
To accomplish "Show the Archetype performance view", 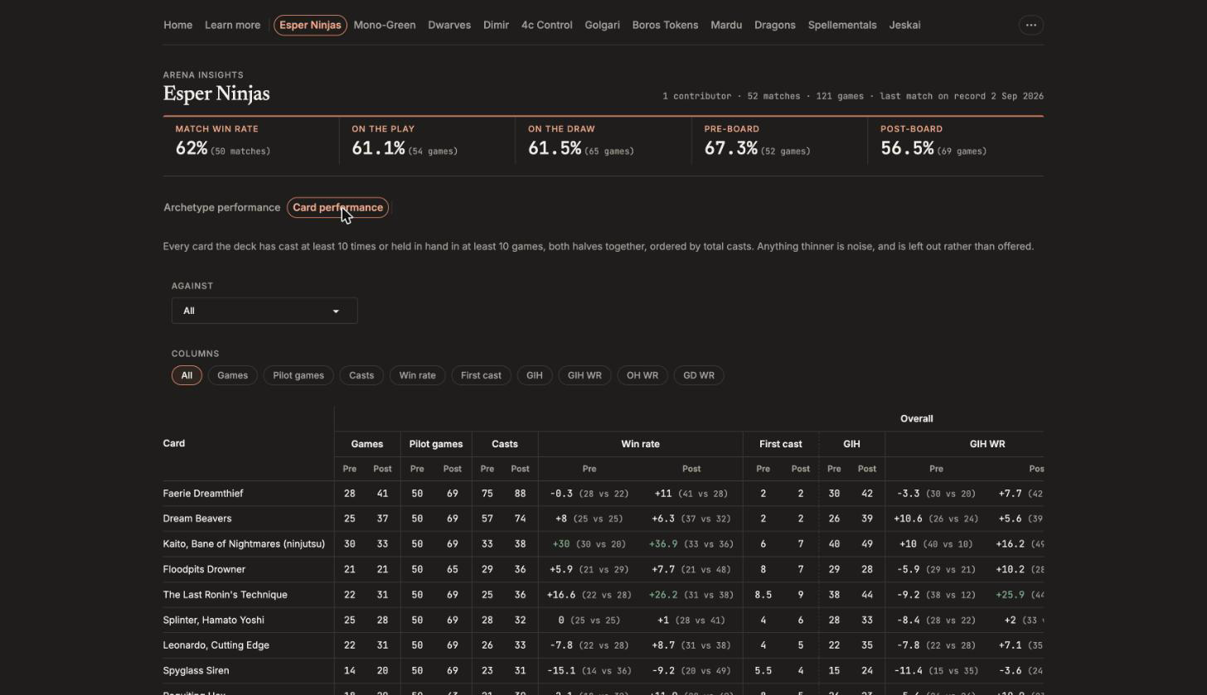I will pos(222,208).
